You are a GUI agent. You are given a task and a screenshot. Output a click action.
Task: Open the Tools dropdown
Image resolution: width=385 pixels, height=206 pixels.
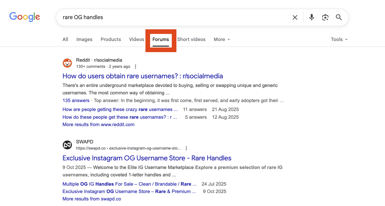[339, 39]
